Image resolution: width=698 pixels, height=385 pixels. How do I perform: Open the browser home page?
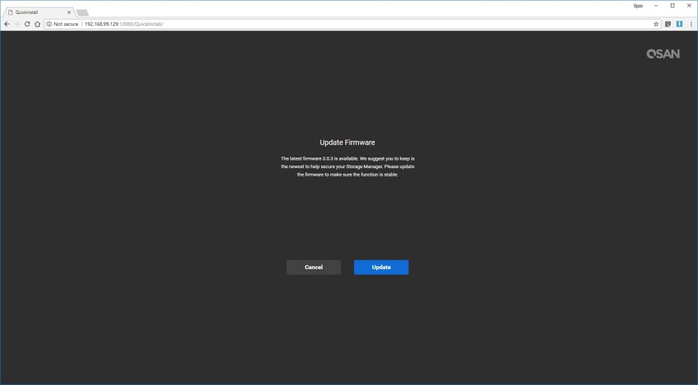[x=38, y=24]
